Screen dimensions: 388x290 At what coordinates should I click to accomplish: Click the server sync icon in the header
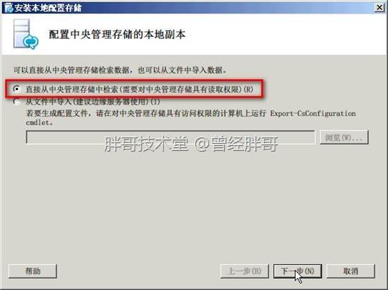click(26, 34)
